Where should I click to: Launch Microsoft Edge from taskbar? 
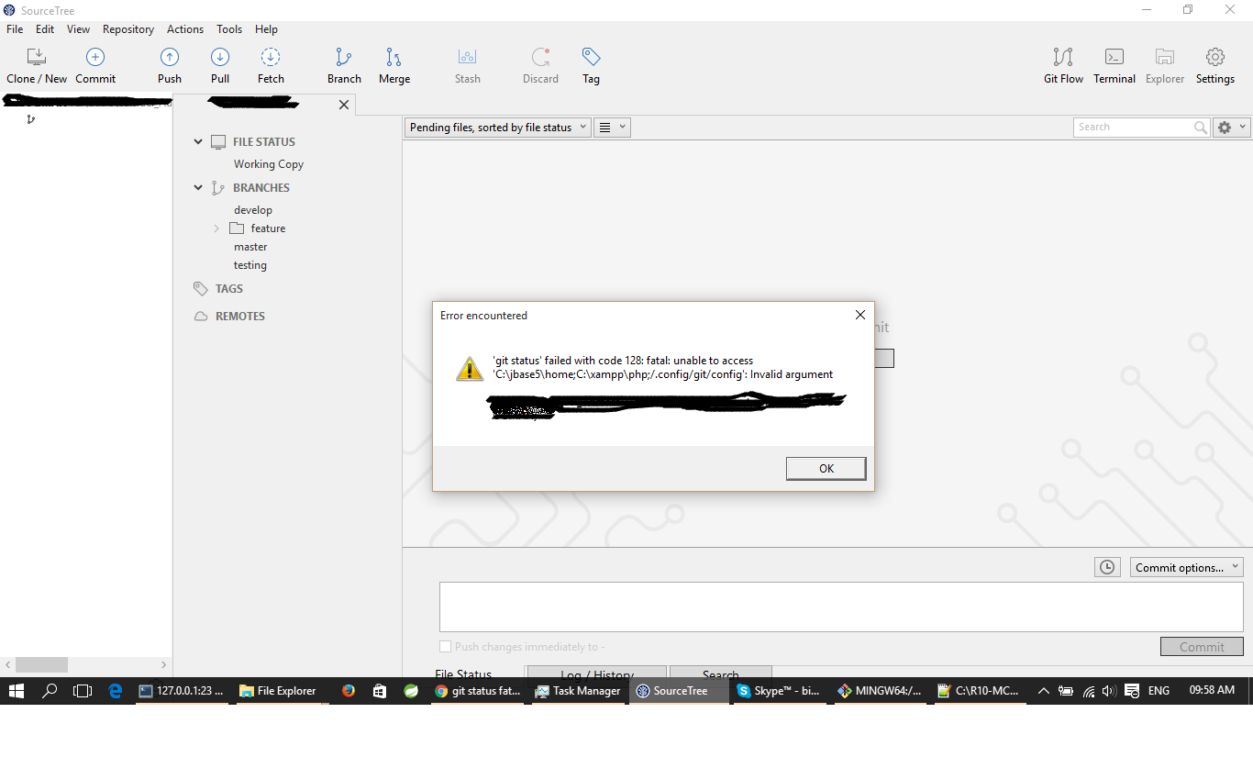pyautogui.click(x=116, y=691)
